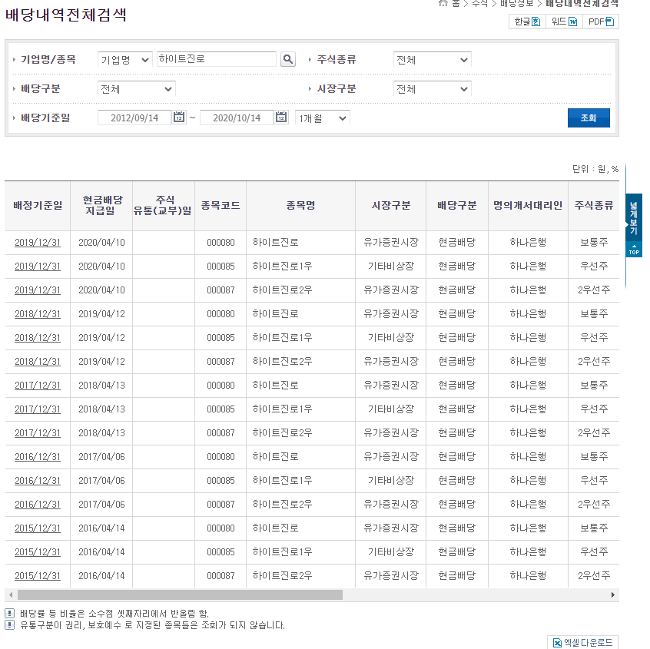Open 2019/12/31 link for 하이트진로2우 code 000087
Image resolution: width=650 pixels, height=649 pixels.
point(38,290)
